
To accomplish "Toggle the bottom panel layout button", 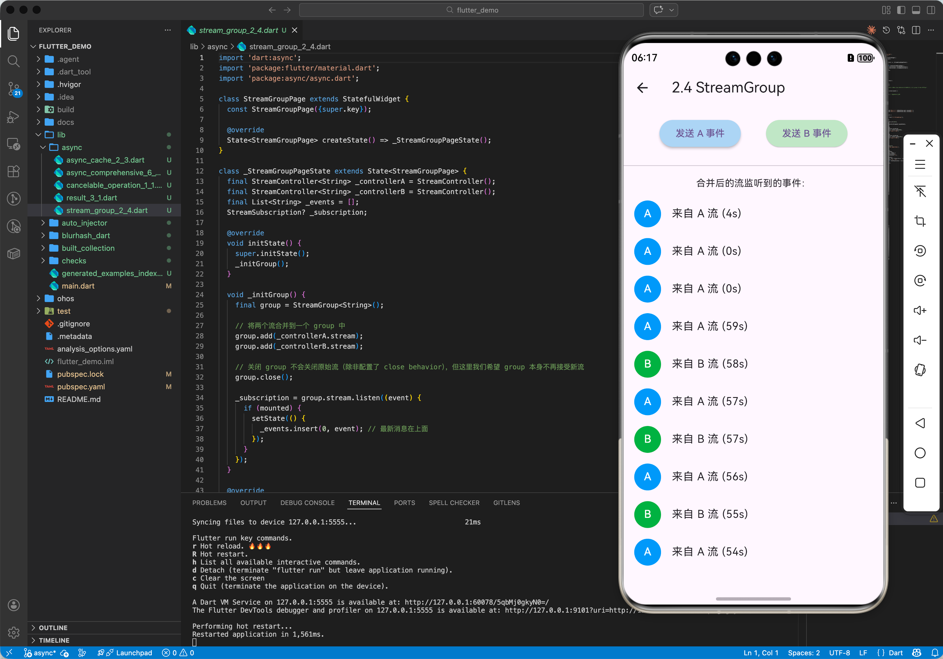I will pyautogui.click(x=916, y=10).
